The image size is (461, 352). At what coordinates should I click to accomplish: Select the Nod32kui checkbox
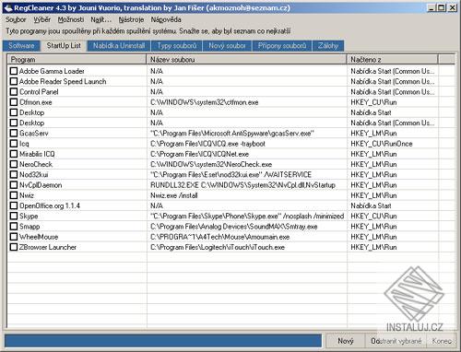(14, 174)
